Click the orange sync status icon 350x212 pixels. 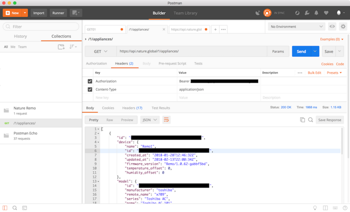[x=267, y=13]
